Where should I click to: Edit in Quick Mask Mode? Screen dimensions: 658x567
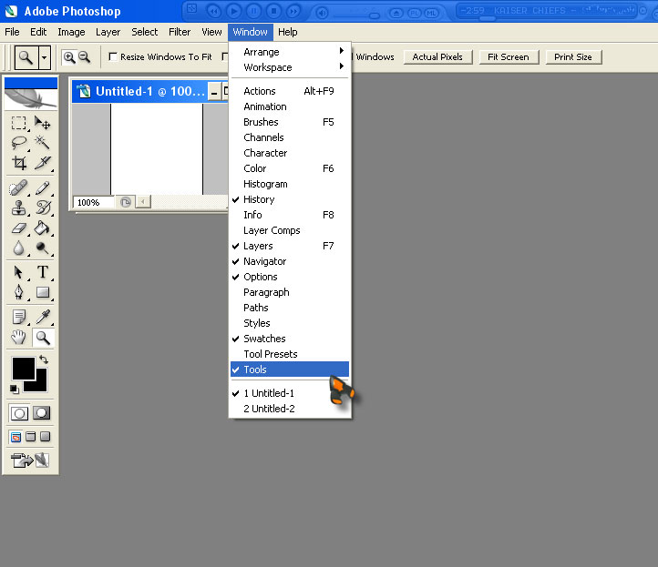tap(42, 413)
